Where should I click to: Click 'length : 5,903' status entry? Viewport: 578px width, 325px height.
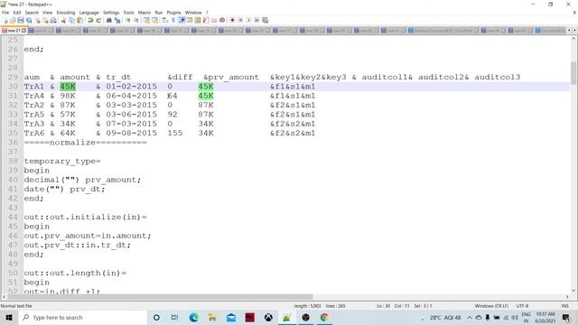pos(307,306)
